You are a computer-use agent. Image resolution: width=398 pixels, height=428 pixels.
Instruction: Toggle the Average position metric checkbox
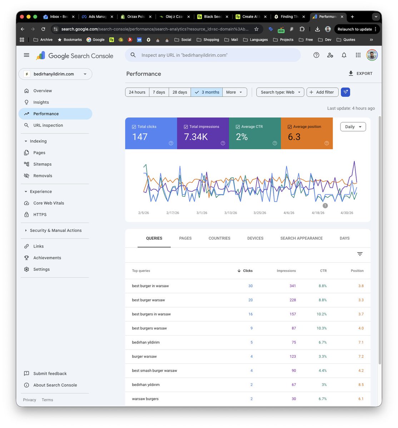[290, 127]
